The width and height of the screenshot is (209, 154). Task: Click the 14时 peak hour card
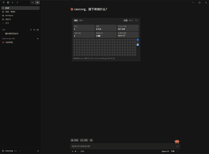click(106, 34)
